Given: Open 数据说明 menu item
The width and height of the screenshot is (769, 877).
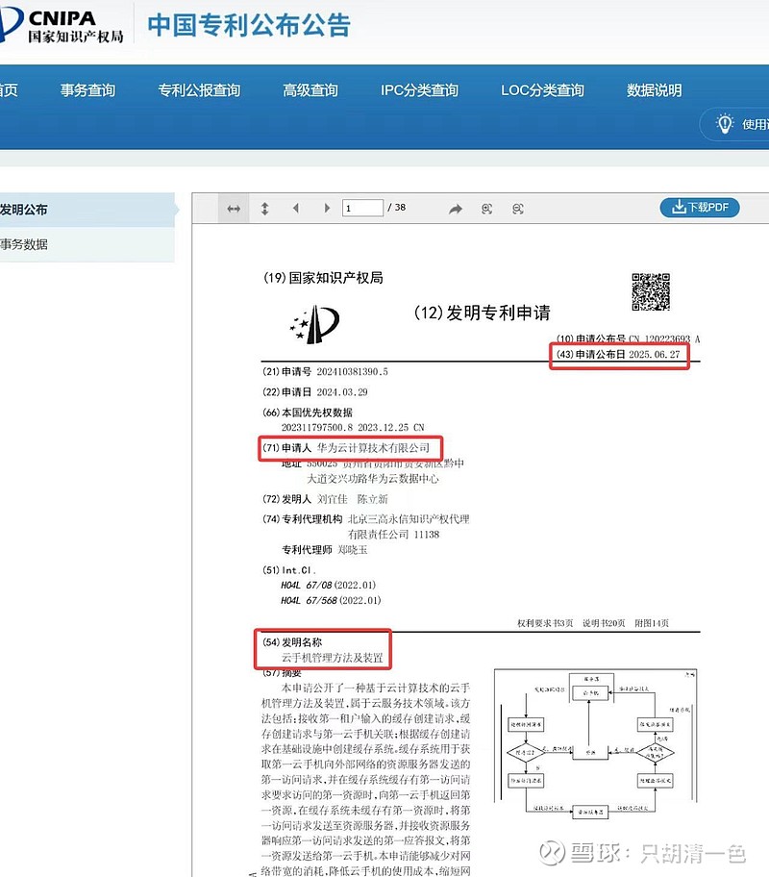Looking at the screenshot, I should 655,90.
